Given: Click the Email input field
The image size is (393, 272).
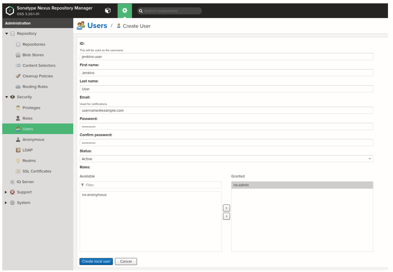Looking at the screenshot, I should click(226, 111).
